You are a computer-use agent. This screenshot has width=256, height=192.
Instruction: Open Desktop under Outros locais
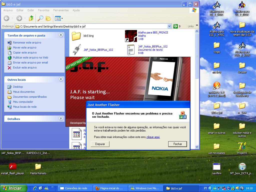click(x=18, y=87)
